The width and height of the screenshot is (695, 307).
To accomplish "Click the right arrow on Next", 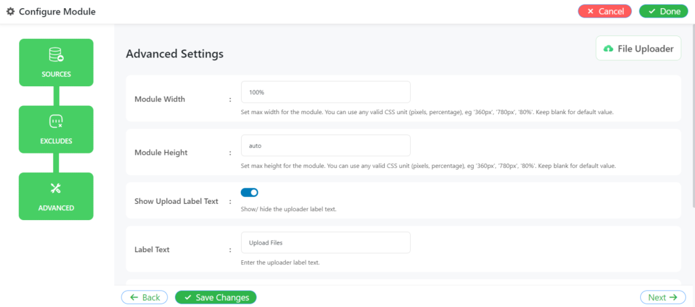I will pos(673,297).
